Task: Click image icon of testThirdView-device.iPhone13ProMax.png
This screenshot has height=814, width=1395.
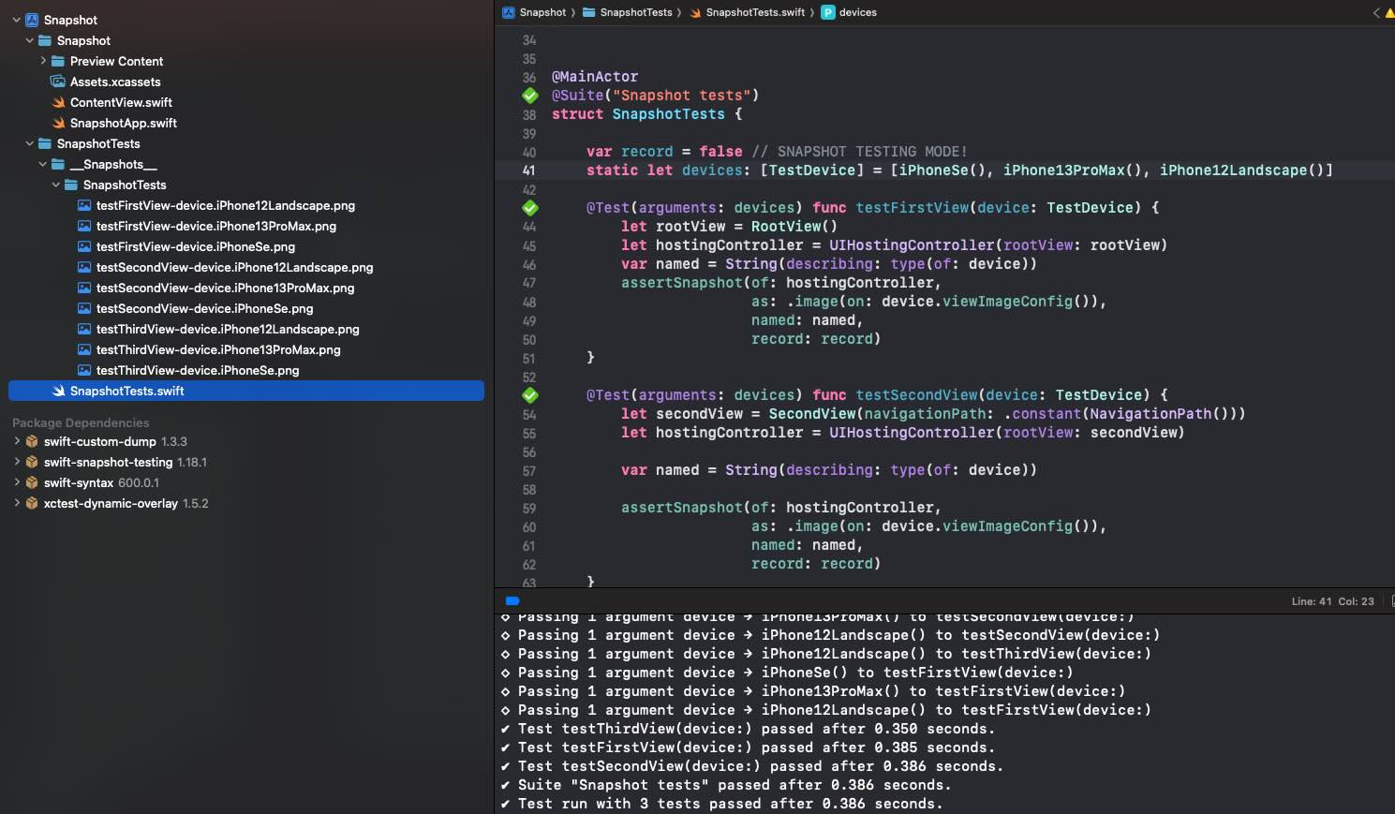Action: pos(84,349)
